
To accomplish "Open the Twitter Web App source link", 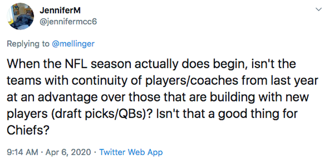I will coord(131,152).
